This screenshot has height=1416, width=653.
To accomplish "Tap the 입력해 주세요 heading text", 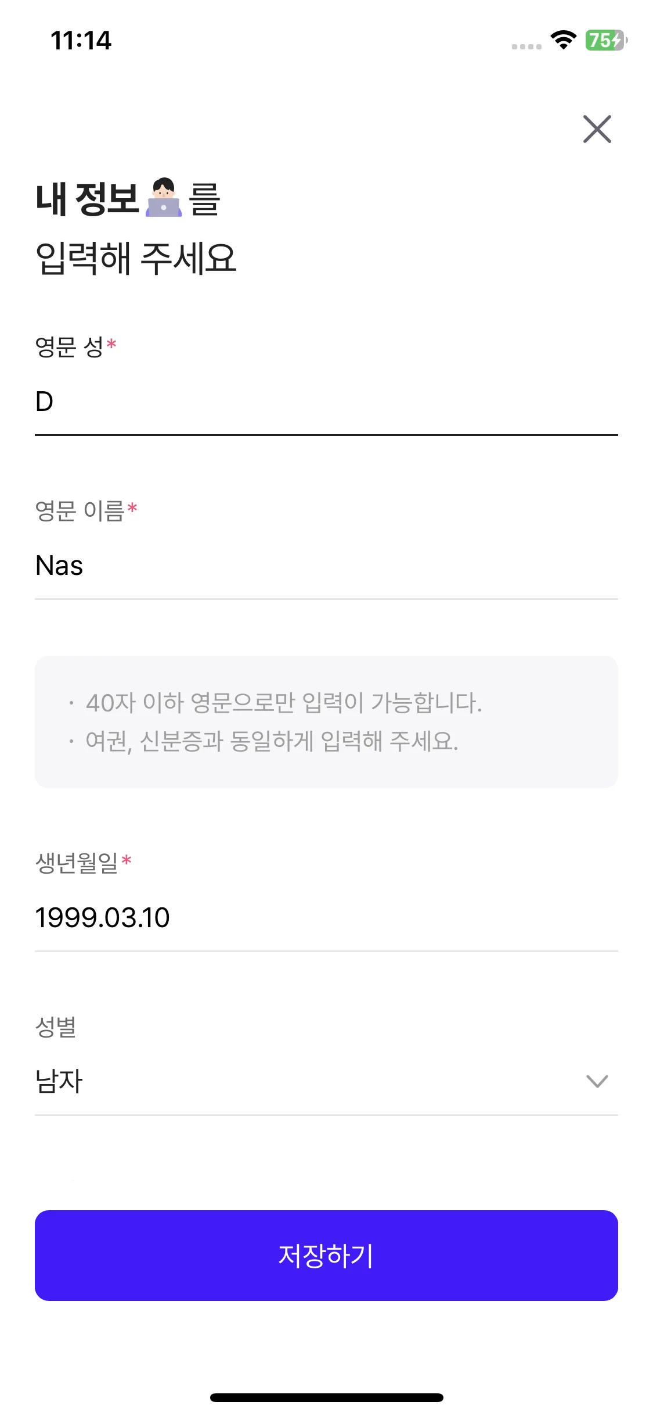I will [x=136, y=258].
